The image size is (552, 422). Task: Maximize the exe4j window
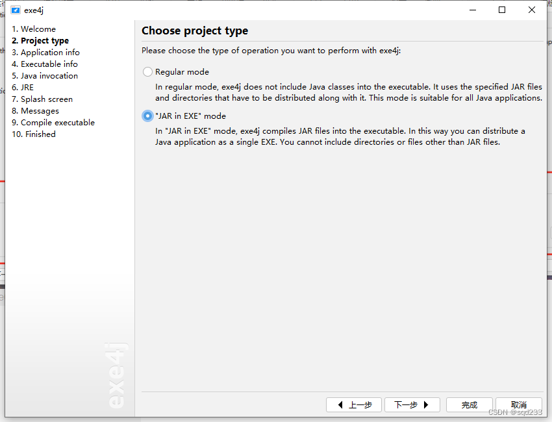coord(502,10)
